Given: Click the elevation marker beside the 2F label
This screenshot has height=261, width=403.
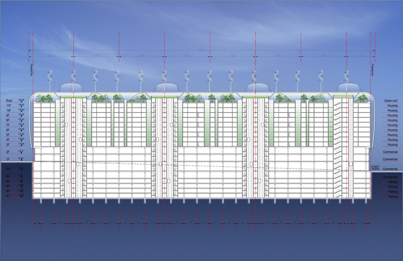Looking at the screenshot, I should click(x=21, y=152).
